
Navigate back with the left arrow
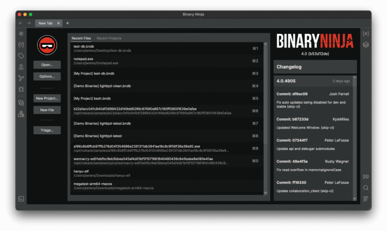point(20,23)
